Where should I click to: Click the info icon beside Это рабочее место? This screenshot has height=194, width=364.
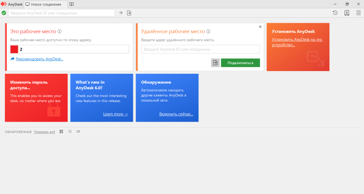[60, 31]
